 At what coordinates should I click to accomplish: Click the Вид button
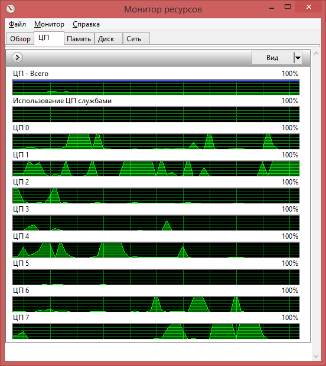[272, 58]
